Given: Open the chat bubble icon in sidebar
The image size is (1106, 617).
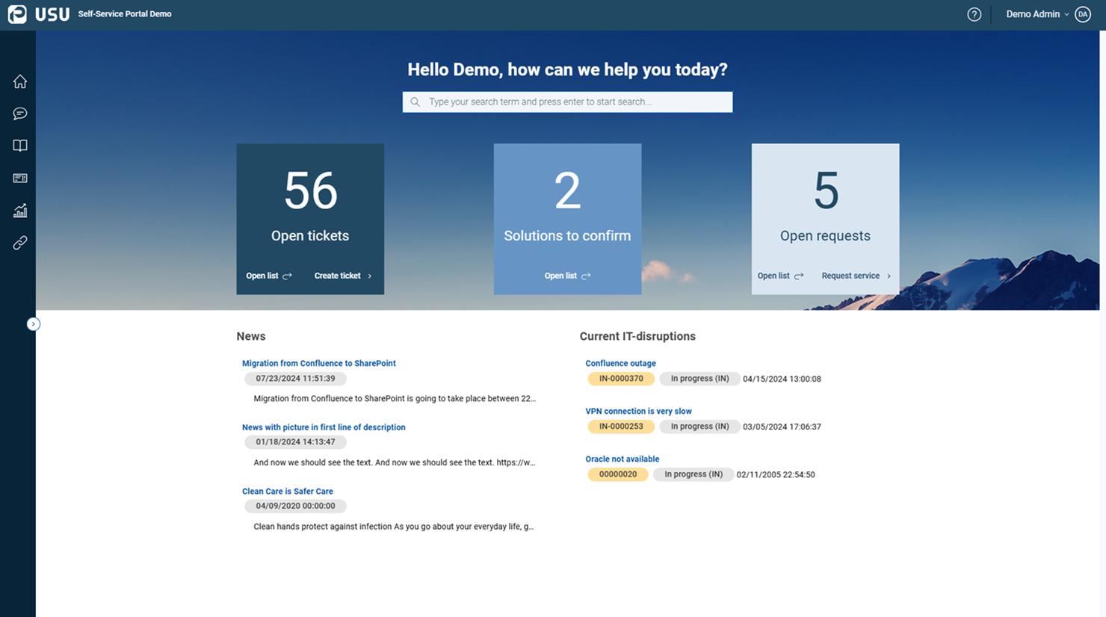Looking at the screenshot, I should [x=20, y=114].
